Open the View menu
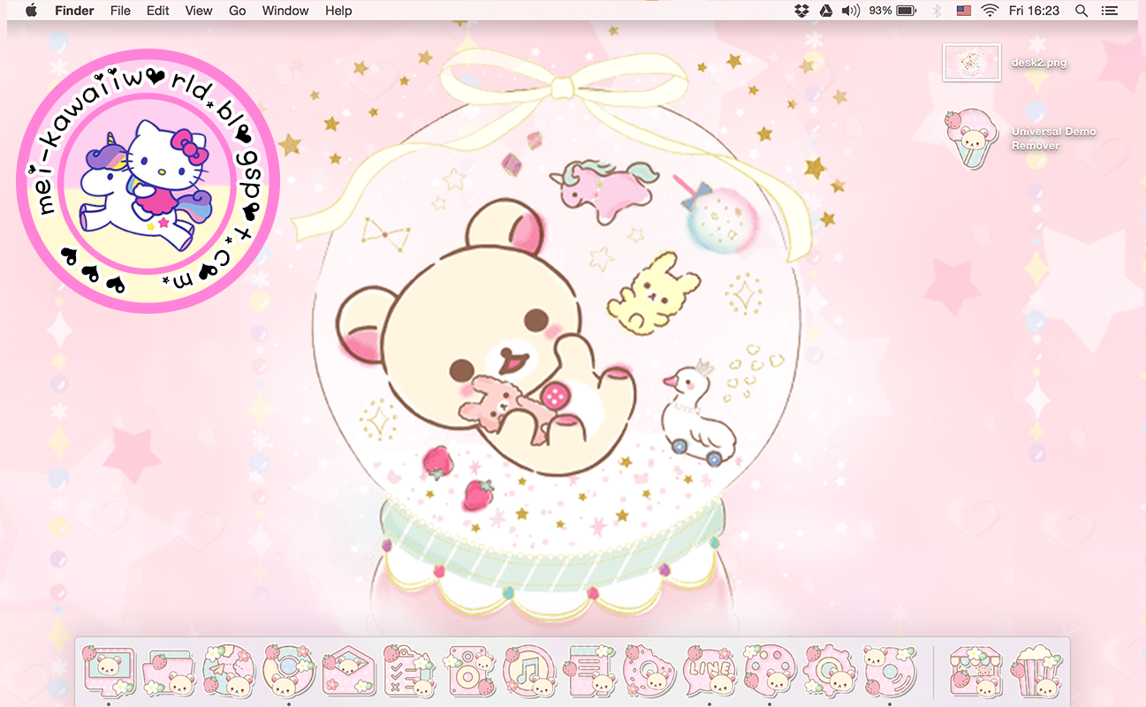1146x707 pixels. (x=199, y=11)
